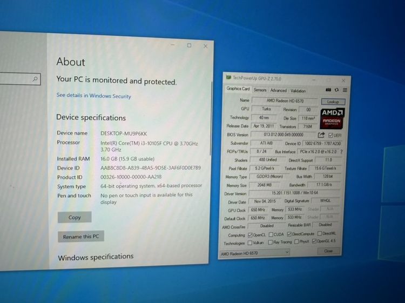Click the Driver Version value 15.201.1151.1008
The height and width of the screenshot is (303, 405).
pos(294,193)
